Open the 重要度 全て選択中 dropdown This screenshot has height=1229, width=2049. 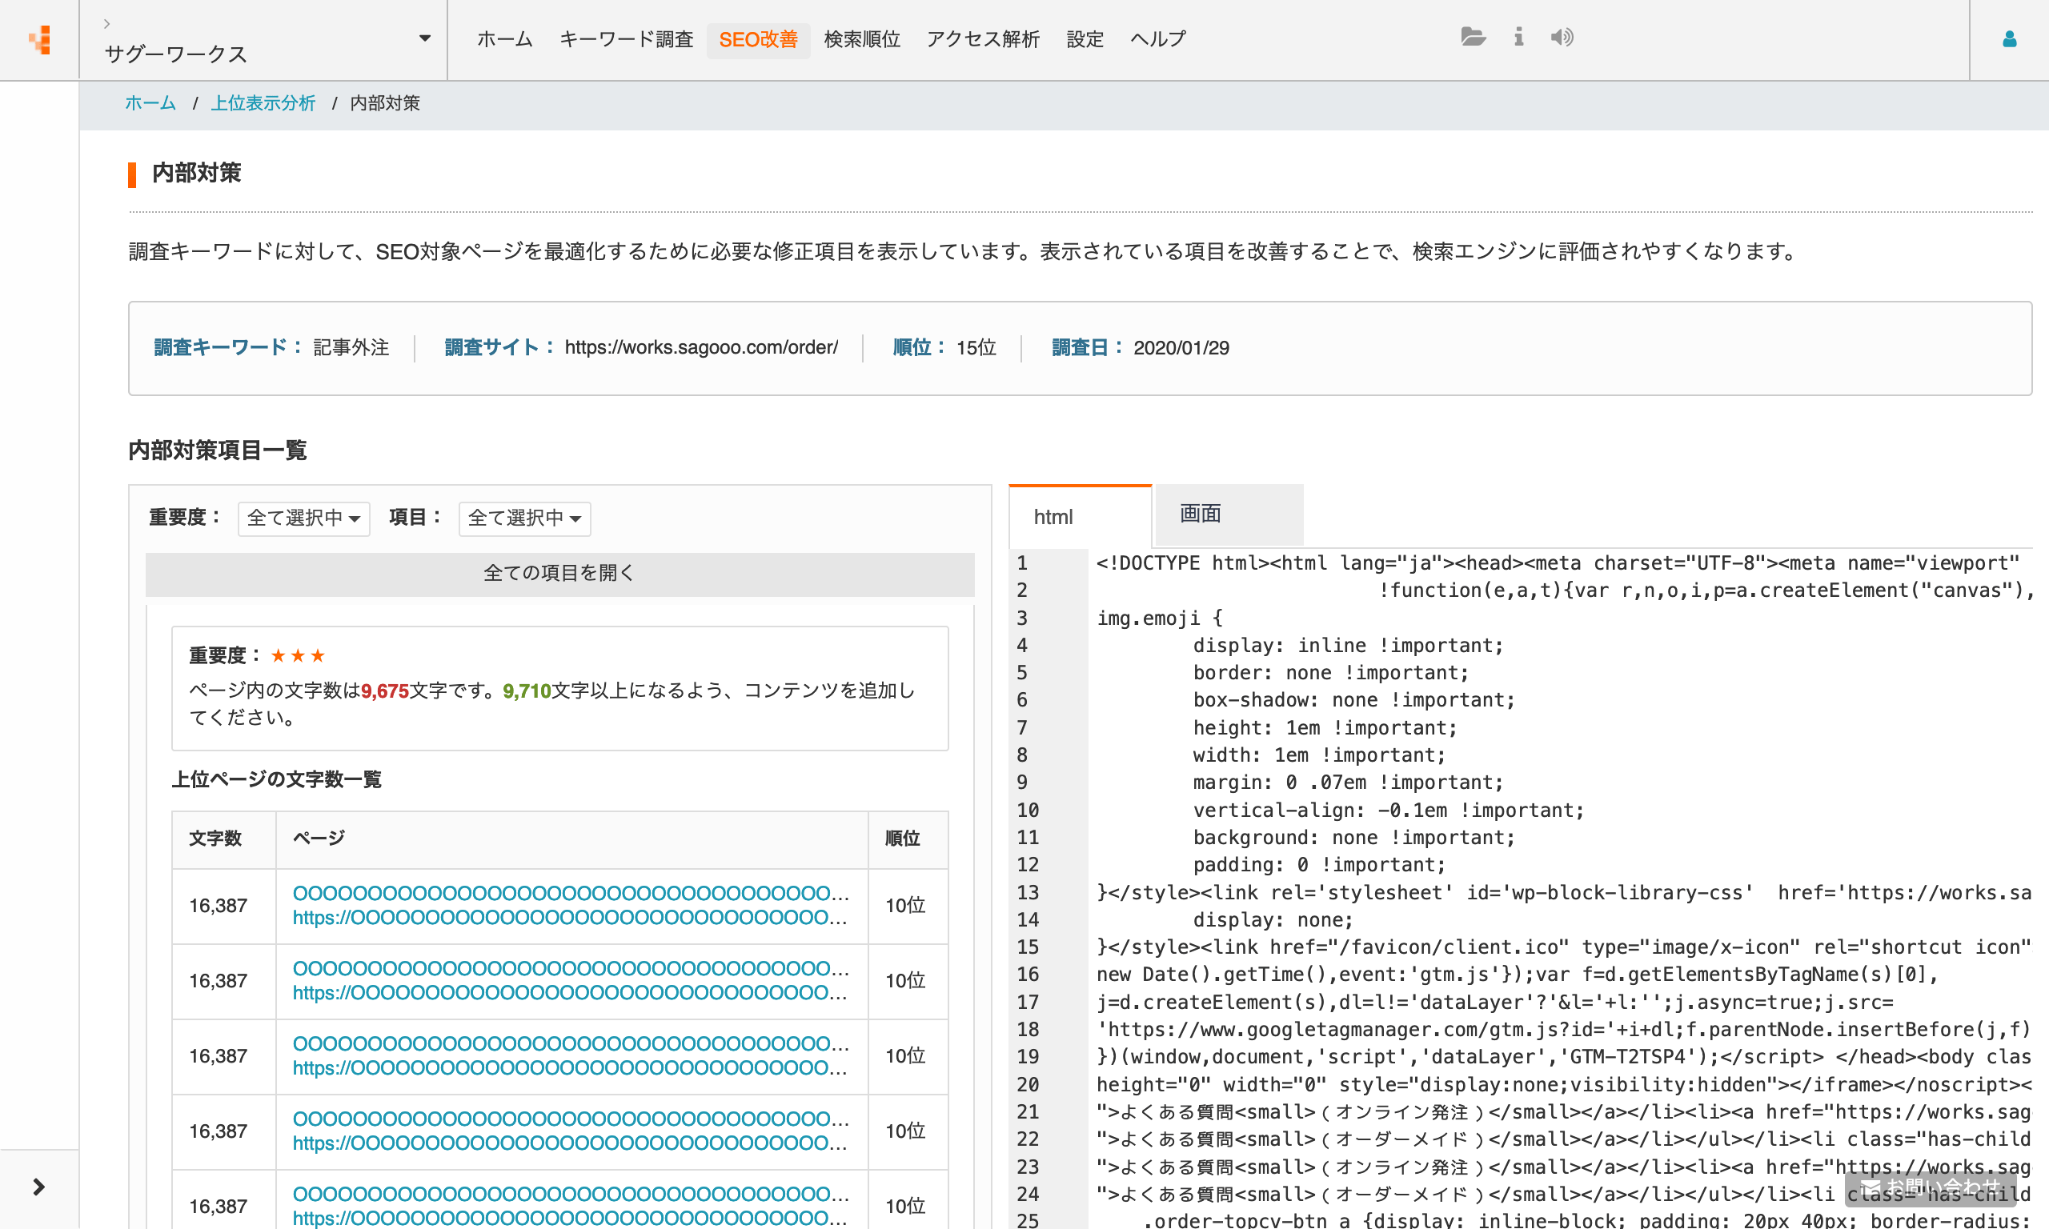303,518
